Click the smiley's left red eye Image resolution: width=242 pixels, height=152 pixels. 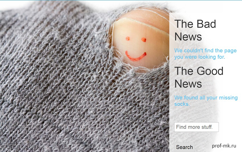pyautogui.click(x=128, y=39)
